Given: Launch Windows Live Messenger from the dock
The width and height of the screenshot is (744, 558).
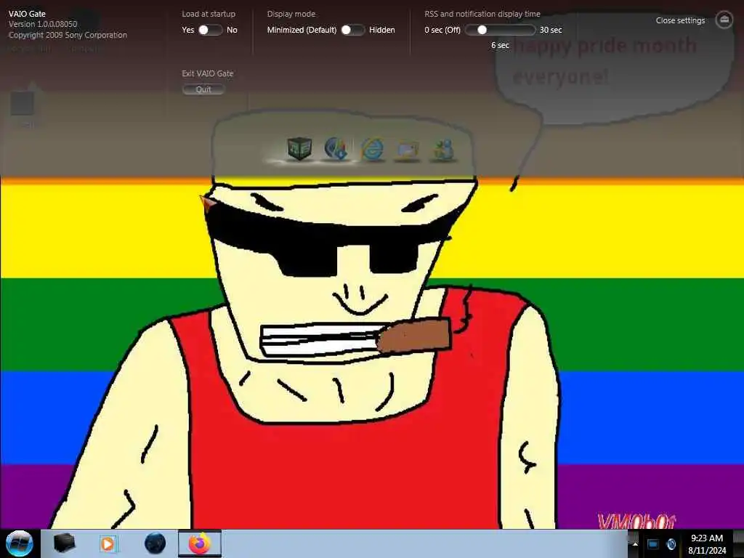Looking at the screenshot, I should tap(443, 150).
